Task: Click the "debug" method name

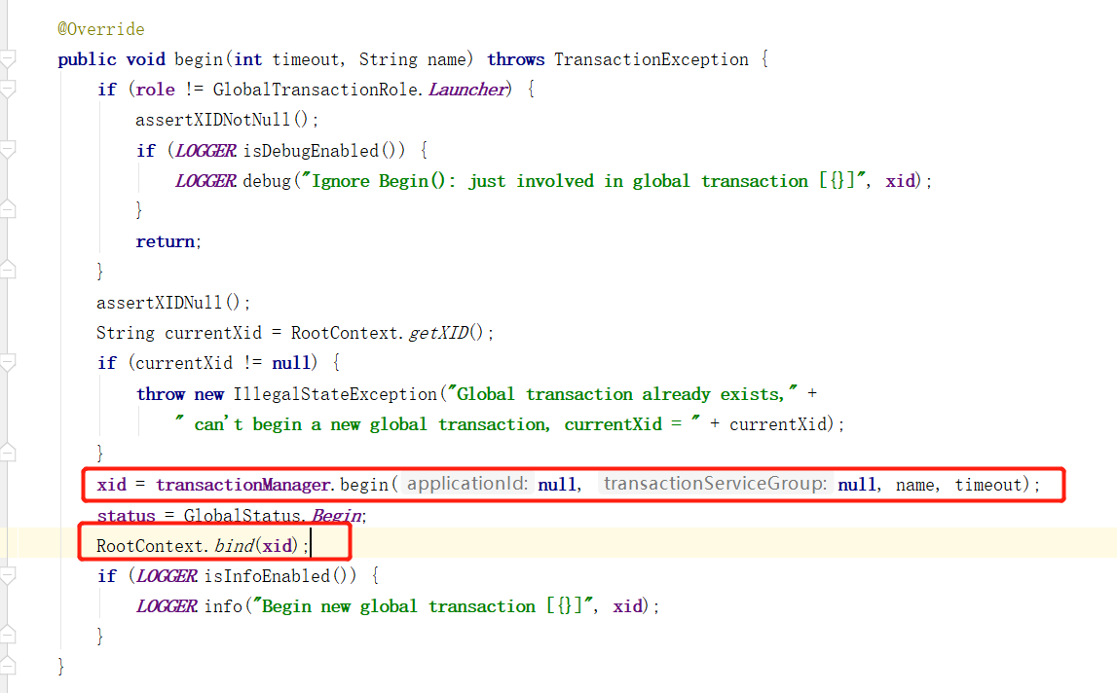Action: 267,182
